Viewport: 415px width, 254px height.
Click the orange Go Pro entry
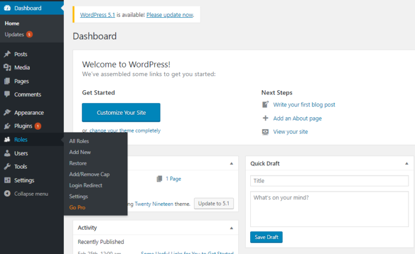pos(77,208)
